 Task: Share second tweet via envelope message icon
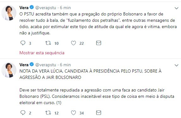99,113
